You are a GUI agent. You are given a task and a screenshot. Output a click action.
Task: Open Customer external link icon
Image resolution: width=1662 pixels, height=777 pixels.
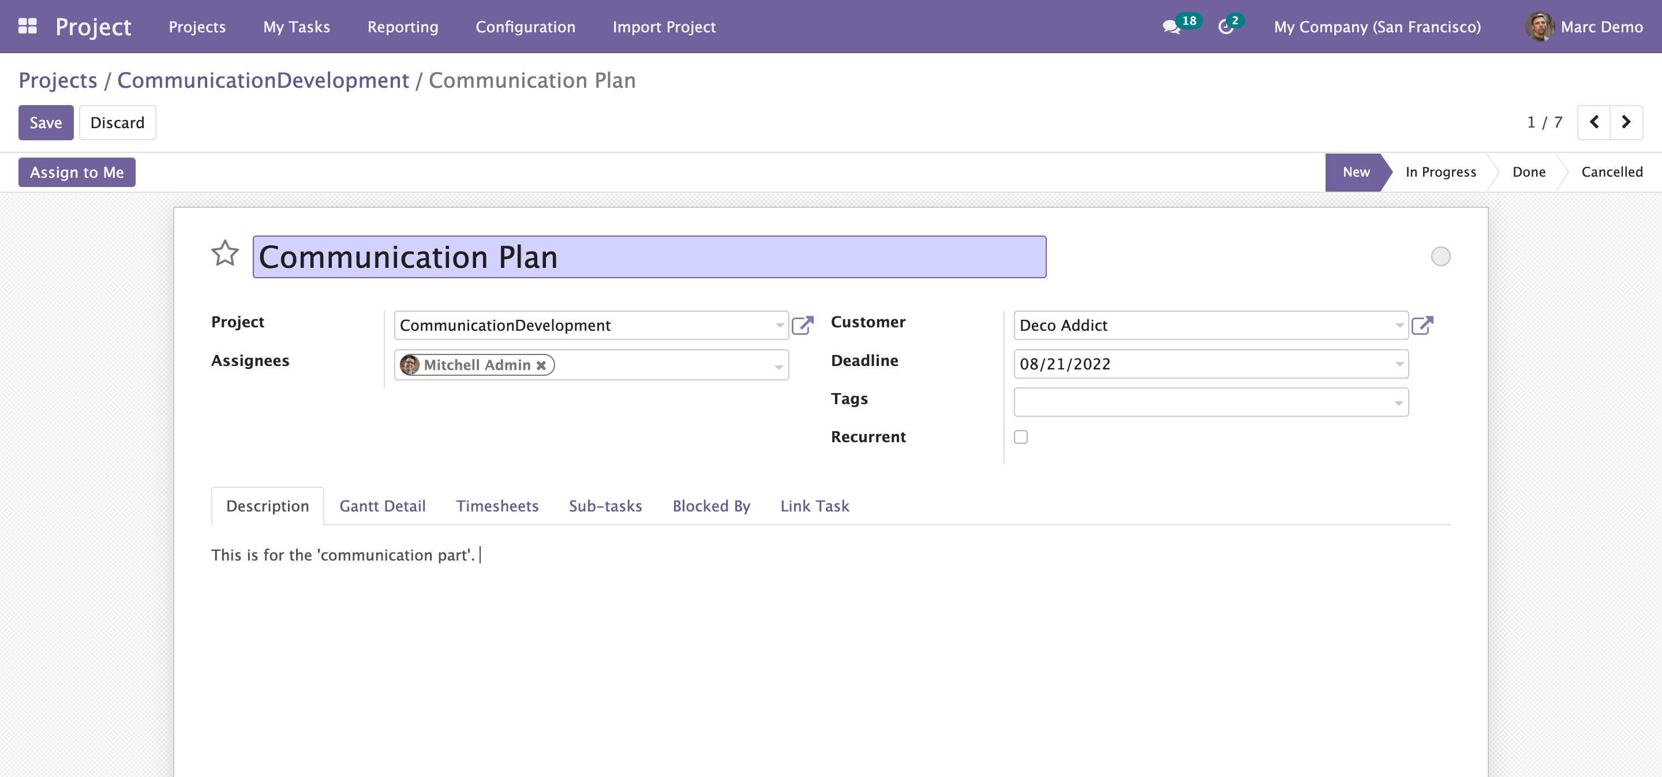(x=1422, y=325)
